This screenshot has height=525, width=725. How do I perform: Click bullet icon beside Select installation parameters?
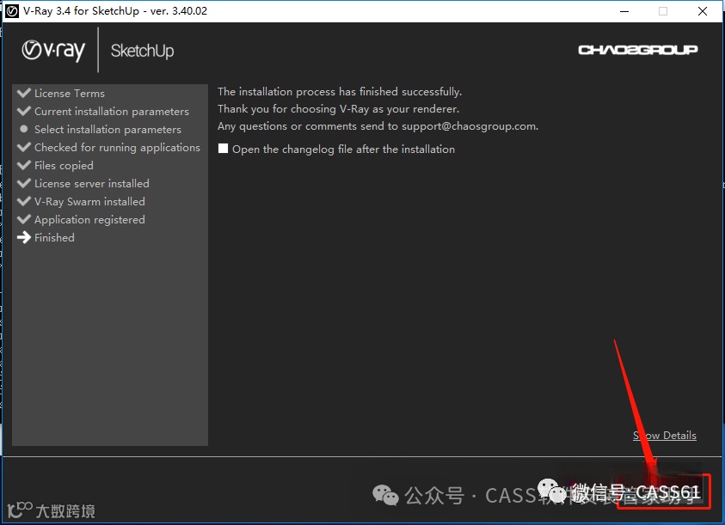[x=24, y=129]
